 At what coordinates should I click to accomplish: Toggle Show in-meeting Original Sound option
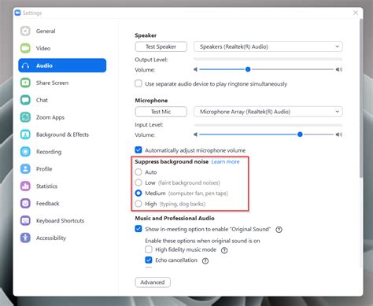tap(138, 229)
